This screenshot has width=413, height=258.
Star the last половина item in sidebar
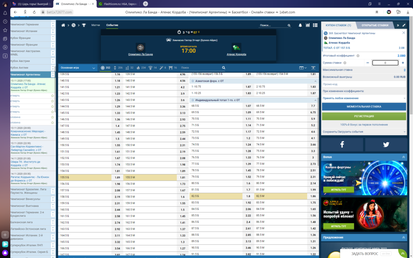[52, 123]
